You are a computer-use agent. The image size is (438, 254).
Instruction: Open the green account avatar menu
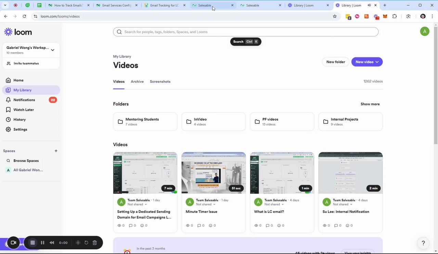425,31
